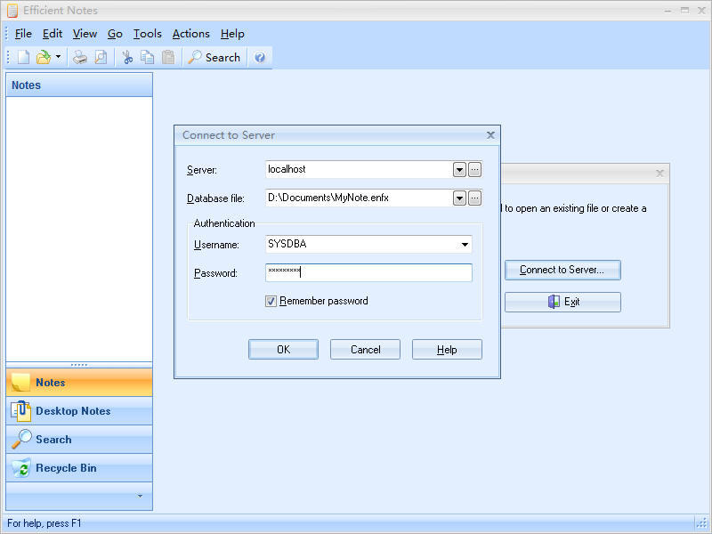Click the Cut scissors icon
This screenshot has width=712, height=534.
(127, 57)
